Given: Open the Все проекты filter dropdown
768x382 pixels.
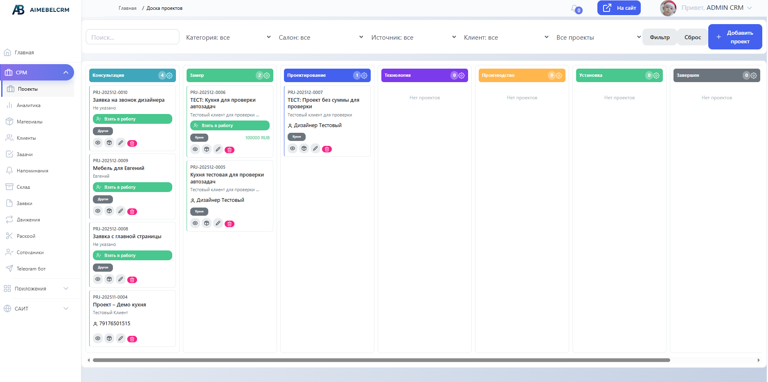Looking at the screenshot, I should tap(597, 37).
